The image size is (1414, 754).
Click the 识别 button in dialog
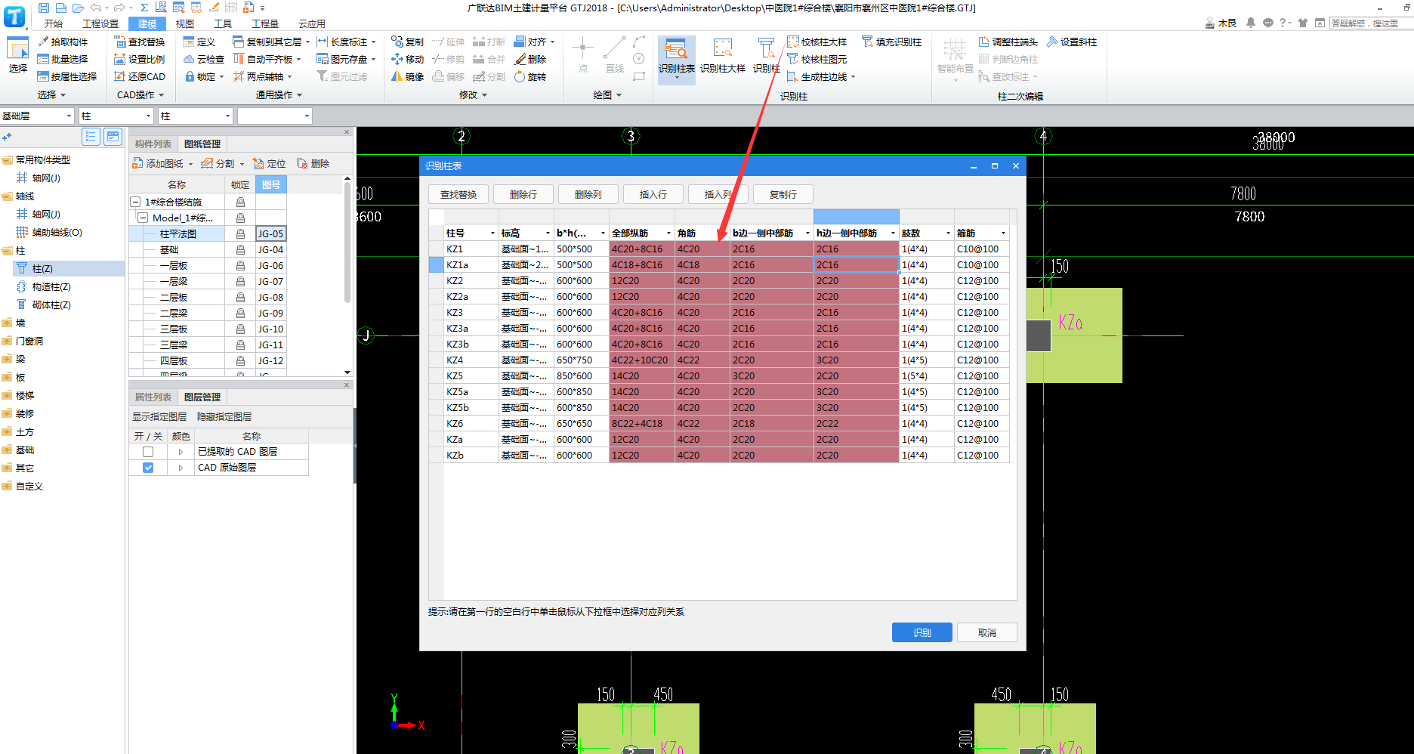pyautogui.click(x=922, y=632)
